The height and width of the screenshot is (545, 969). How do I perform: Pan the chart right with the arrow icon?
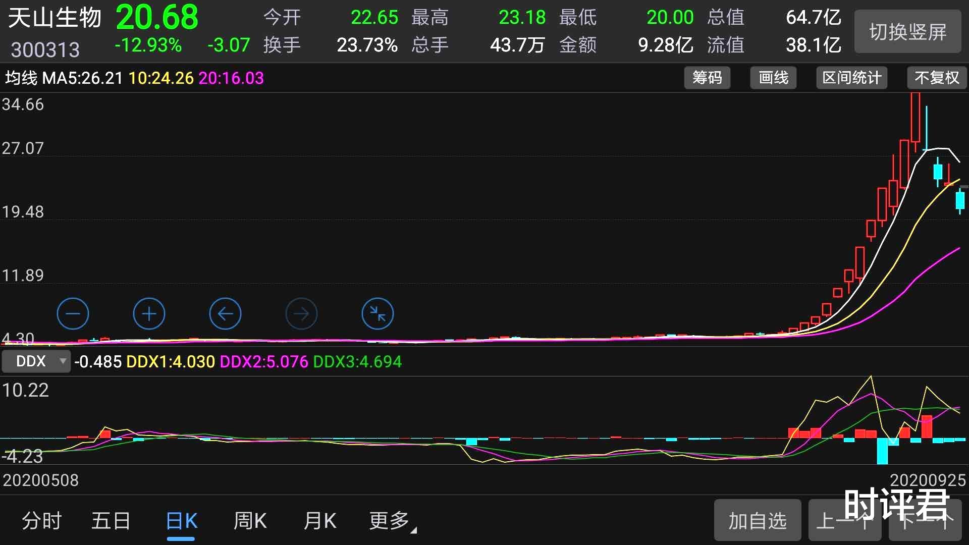point(301,313)
